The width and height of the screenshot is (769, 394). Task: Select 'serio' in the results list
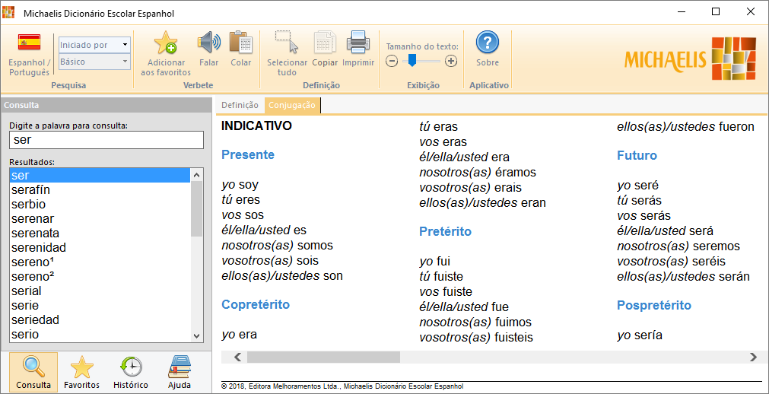point(100,335)
